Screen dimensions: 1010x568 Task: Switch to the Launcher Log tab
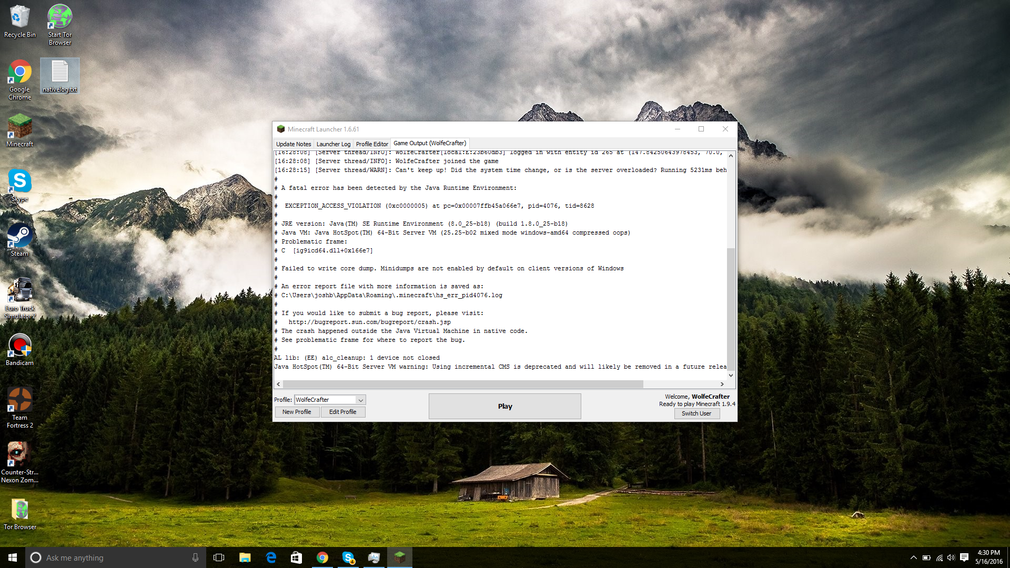tap(333, 144)
